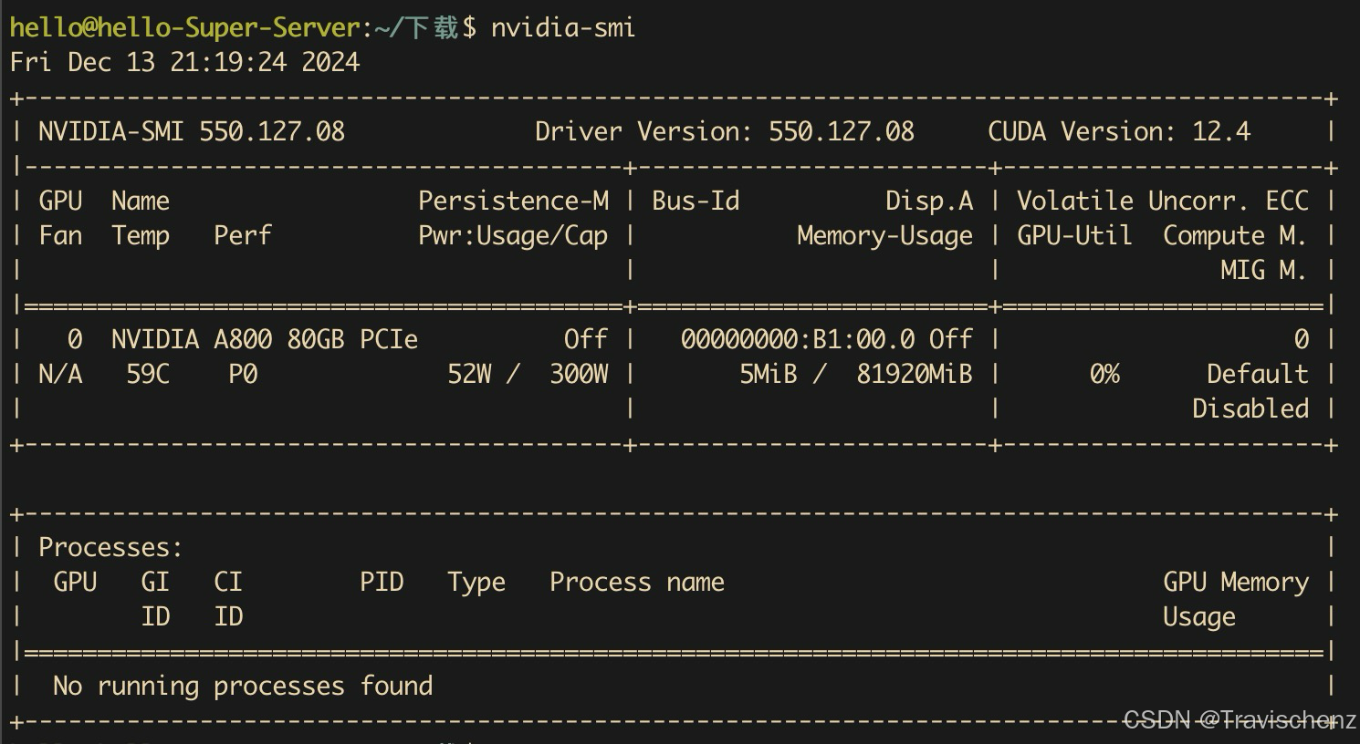Click the nvidia-smi command text
This screenshot has width=1360, height=744.
[562, 27]
